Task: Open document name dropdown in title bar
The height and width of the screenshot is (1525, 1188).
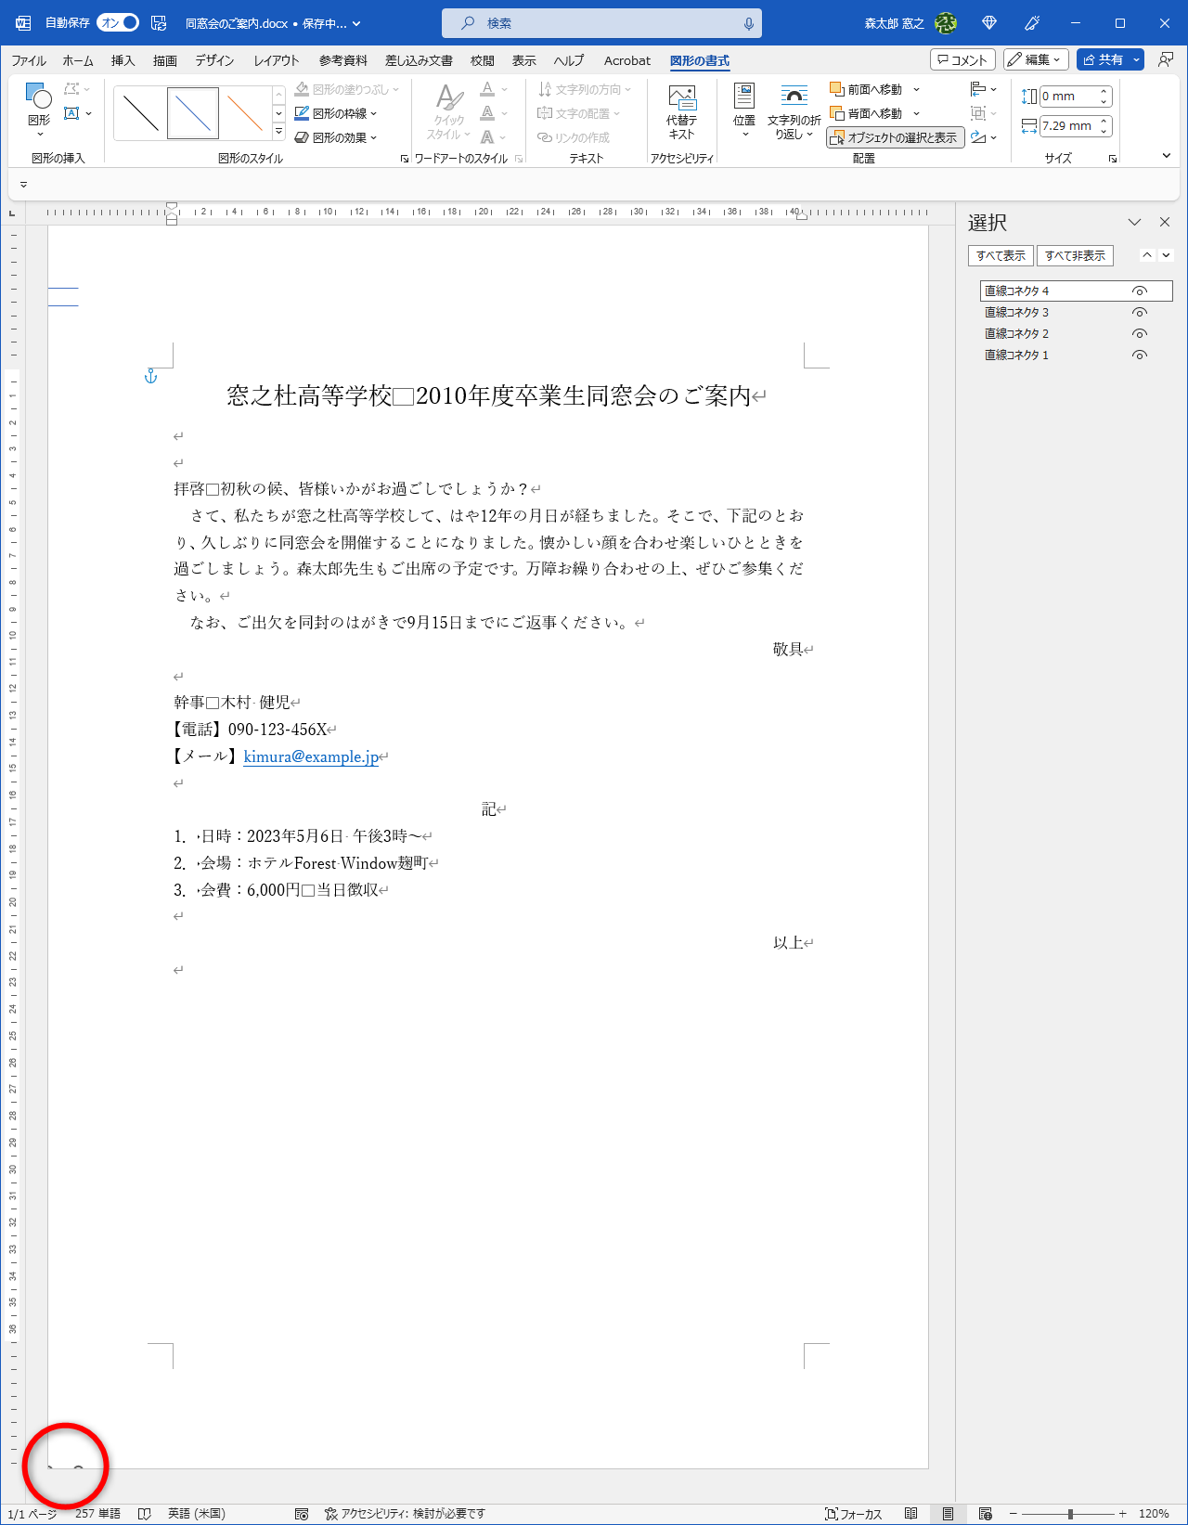Action: click(x=356, y=23)
